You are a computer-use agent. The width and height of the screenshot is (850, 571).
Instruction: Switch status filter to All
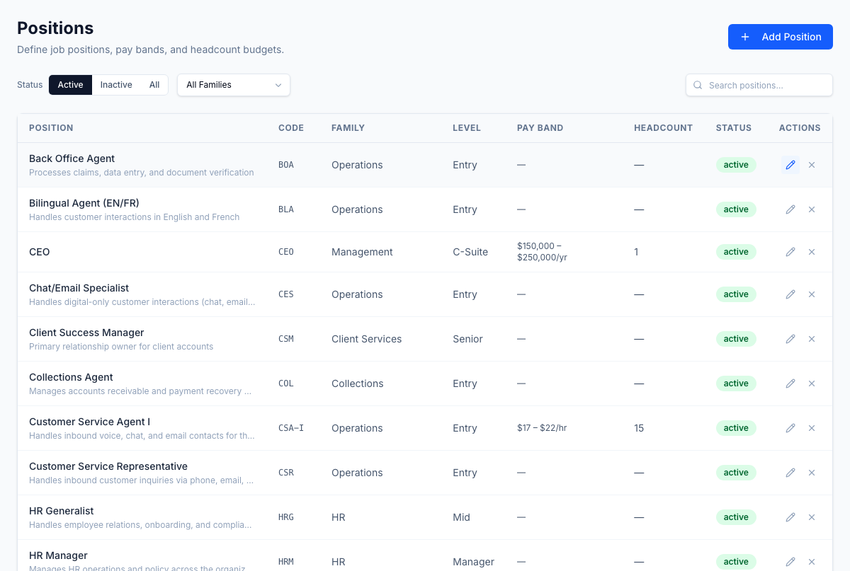click(154, 85)
